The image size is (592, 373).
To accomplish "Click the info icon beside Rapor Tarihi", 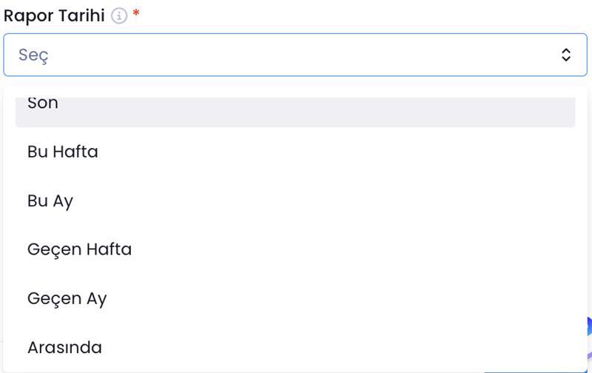I will click(x=119, y=16).
